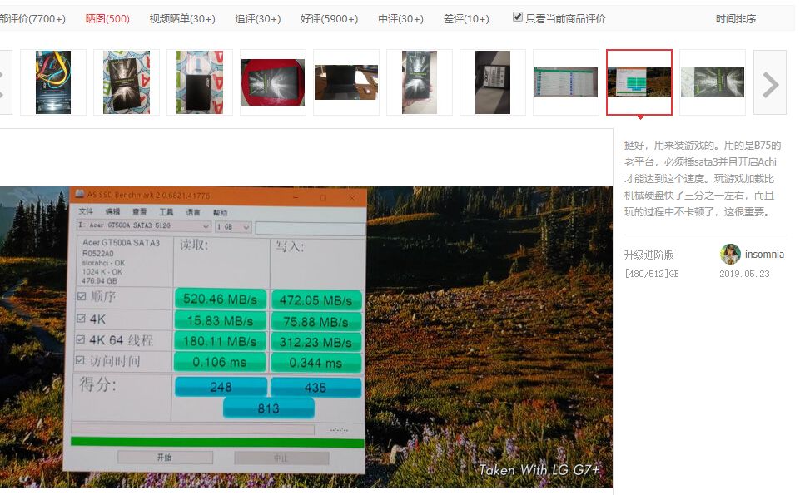This screenshot has height=495, width=800.
Task: Select thumbnail of black SSD on patterned cloth
Action: click(x=200, y=82)
